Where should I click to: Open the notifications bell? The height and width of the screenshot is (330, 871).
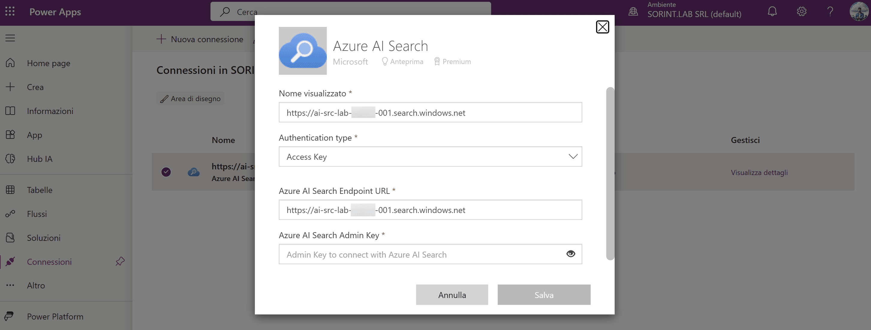(772, 11)
